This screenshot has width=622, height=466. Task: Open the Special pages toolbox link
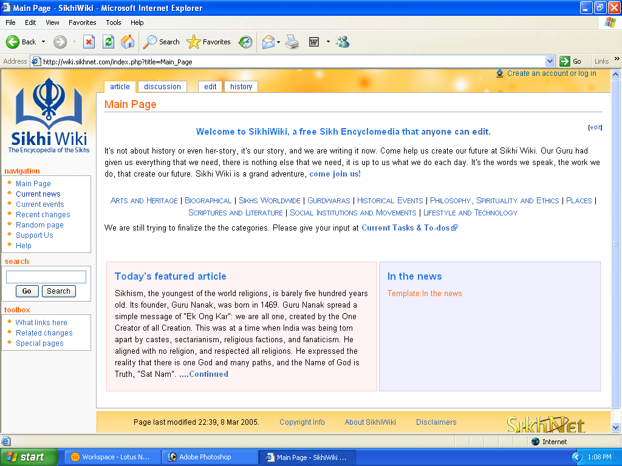pos(39,343)
